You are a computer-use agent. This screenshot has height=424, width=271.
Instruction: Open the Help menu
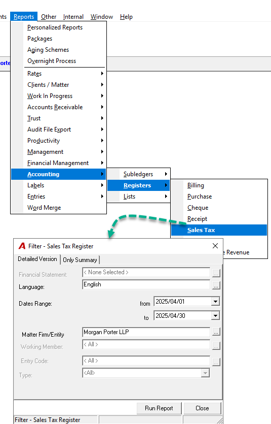coord(126,16)
